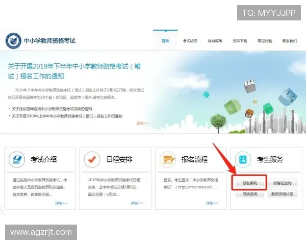The height and width of the screenshot is (245, 306).
Task: Click the 报名系统 button
Action: pos(250,183)
